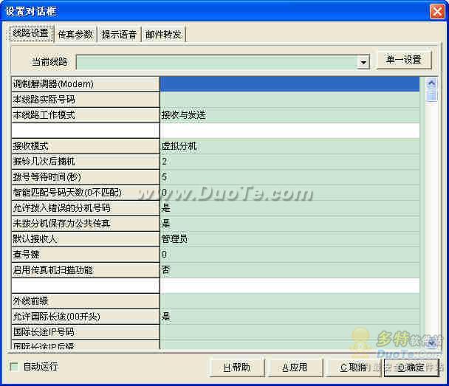Select the 拨号等待时间(秒) row label
The width and height of the screenshot is (449, 386).
[86, 177]
